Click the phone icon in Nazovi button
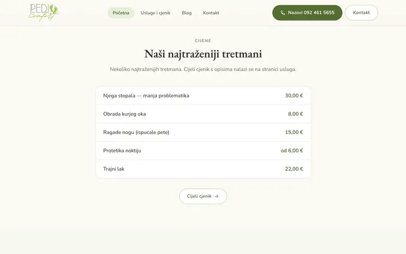 [283, 13]
